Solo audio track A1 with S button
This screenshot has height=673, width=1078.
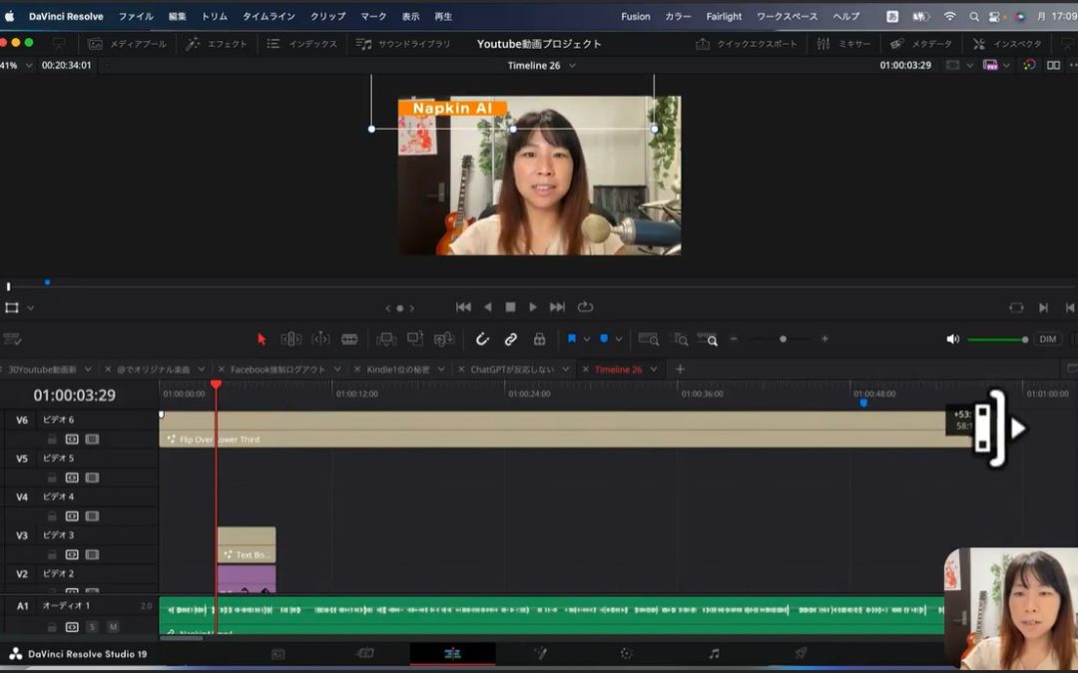coord(92,627)
